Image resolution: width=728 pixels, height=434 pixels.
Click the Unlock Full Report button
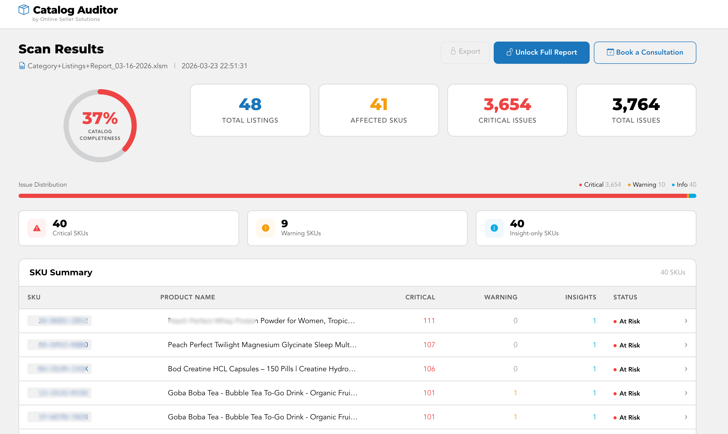[541, 52]
